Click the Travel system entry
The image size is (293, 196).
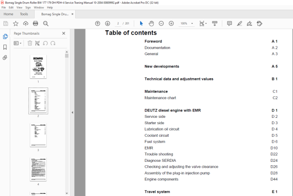click(x=157, y=192)
